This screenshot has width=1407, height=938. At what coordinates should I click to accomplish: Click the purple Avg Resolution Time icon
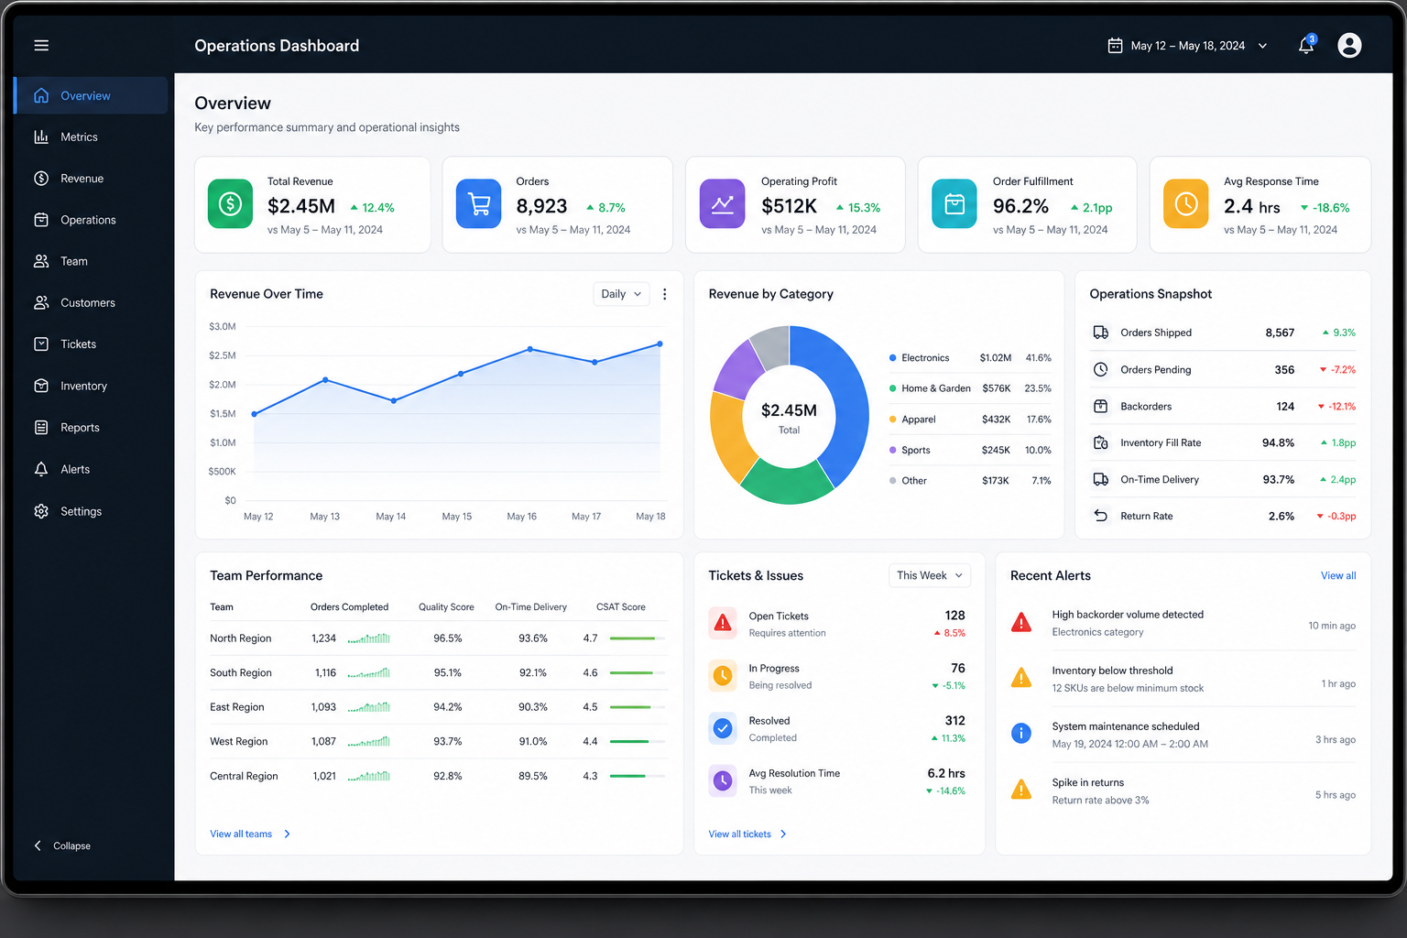tap(723, 780)
